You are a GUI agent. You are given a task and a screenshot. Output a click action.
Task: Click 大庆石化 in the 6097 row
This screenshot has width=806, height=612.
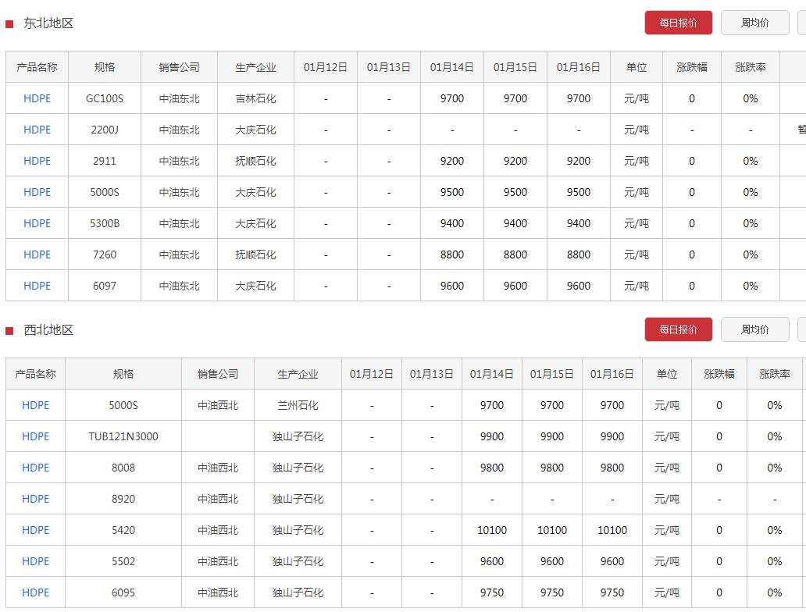coord(255,286)
